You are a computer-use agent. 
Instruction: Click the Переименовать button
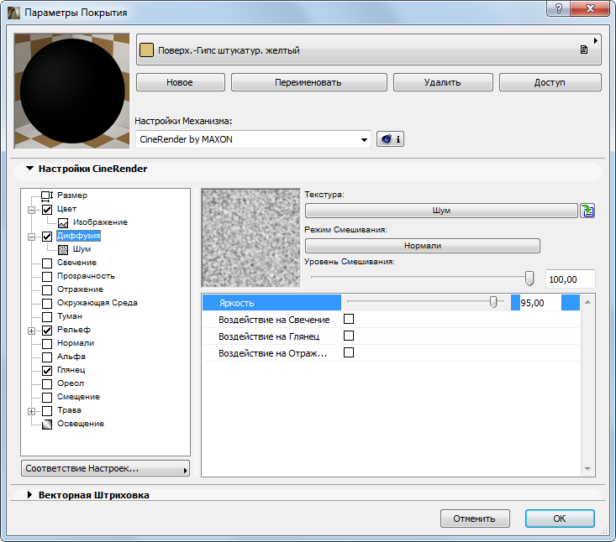point(308,82)
